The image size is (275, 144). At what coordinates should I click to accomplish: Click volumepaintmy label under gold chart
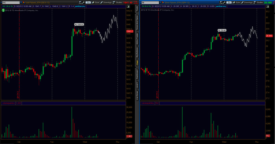pyautogui.click(x=8, y=103)
